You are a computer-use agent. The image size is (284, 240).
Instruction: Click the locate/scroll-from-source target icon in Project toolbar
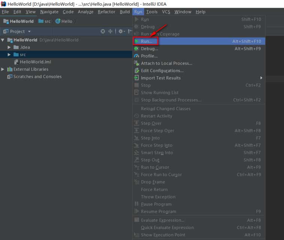(x=103, y=31)
